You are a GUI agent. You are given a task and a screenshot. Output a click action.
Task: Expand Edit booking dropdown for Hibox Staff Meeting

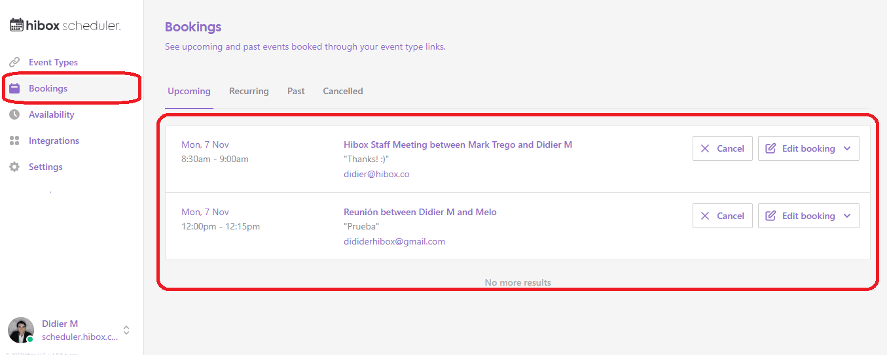[847, 148]
